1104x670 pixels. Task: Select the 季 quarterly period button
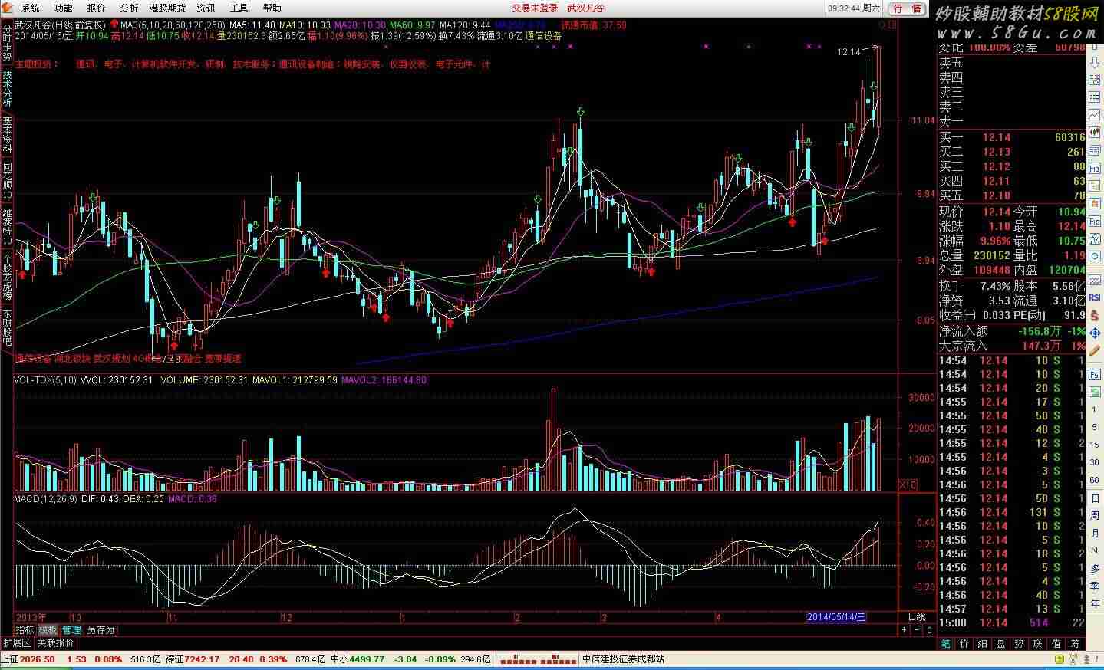pos(1094,587)
